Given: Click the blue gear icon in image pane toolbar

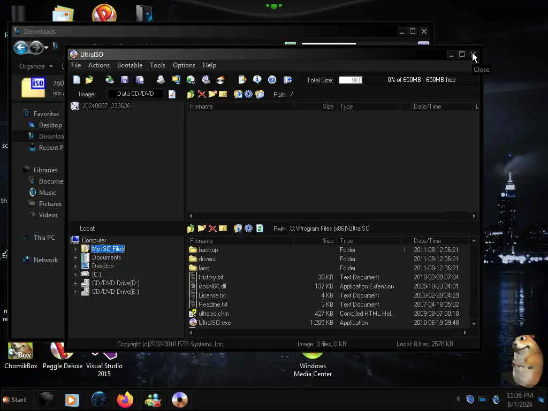Looking at the screenshot, I should [248, 94].
